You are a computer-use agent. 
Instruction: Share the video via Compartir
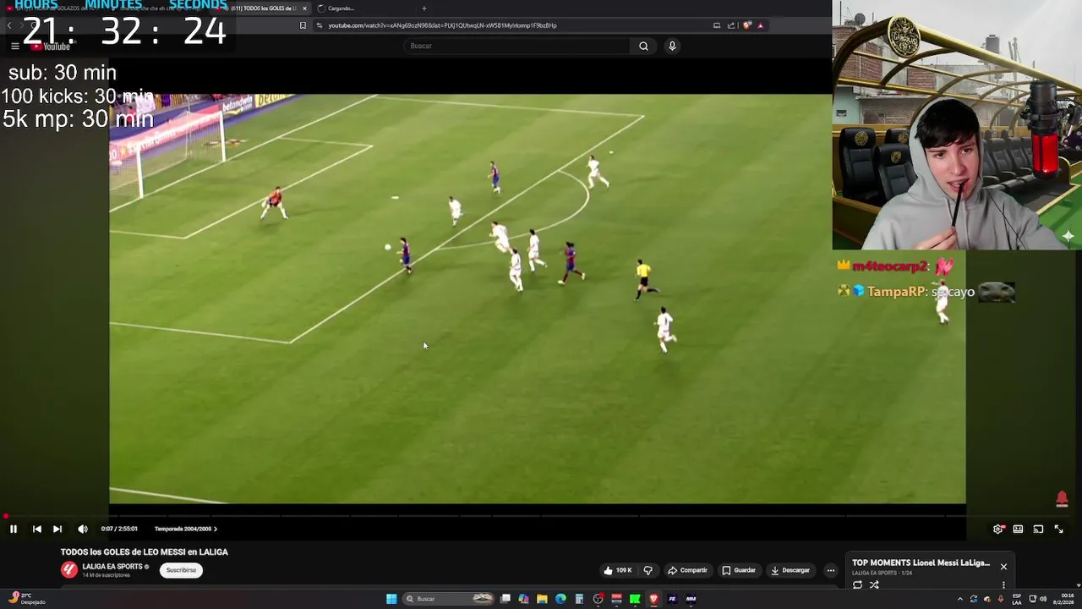tap(687, 570)
